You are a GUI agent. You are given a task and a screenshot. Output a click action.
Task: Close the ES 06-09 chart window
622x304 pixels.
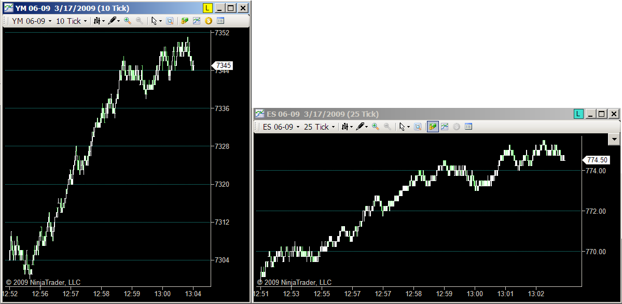pos(614,114)
